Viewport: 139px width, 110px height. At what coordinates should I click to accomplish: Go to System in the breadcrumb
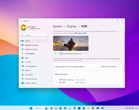pos(58,26)
